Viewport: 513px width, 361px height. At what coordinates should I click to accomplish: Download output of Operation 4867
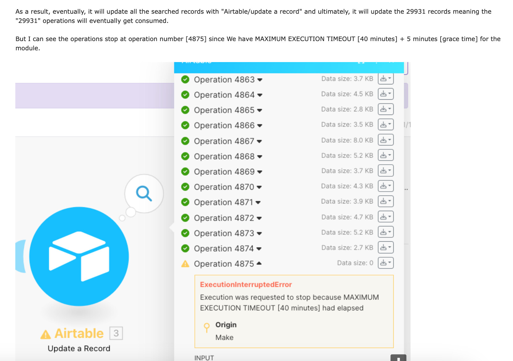386,140
